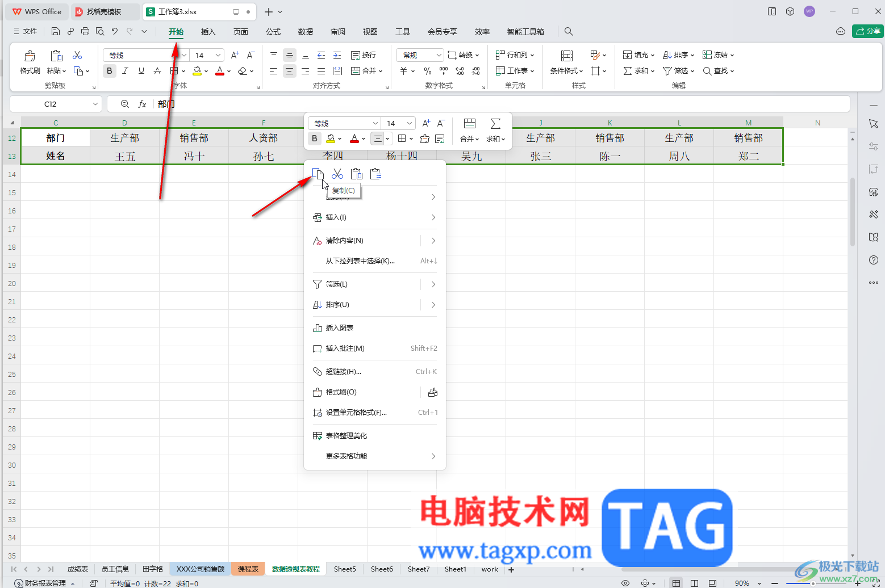Click the Paste icon in context menu
This screenshot has width=885, height=588.
pyautogui.click(x=357, y=174)
